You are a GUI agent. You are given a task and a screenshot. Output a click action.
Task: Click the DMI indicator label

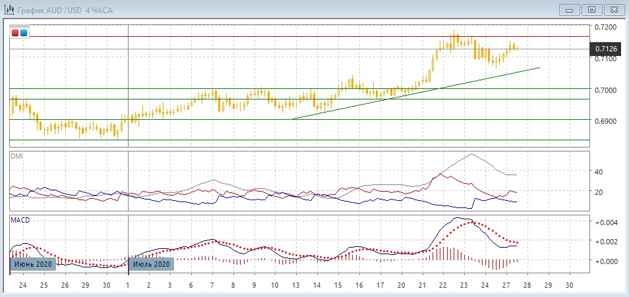point(16,156)
